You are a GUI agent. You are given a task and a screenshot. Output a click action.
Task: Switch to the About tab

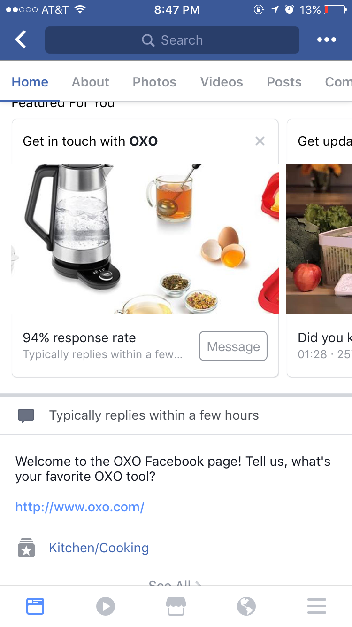(91, 82)
